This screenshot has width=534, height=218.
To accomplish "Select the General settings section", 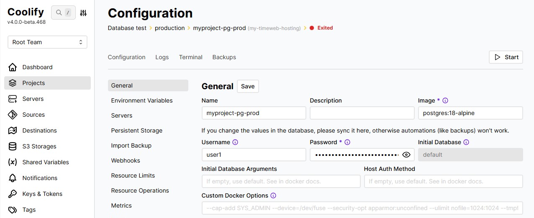I will pyautogui.click(x=148, y=85).
